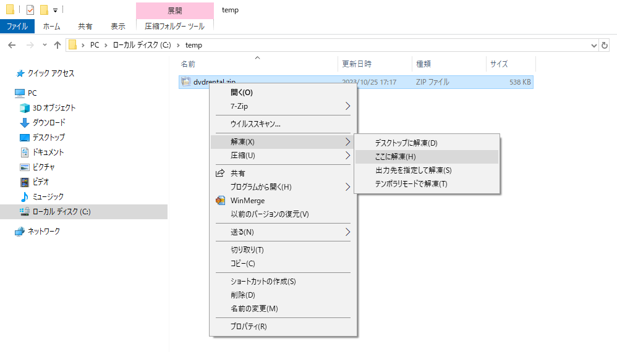
Task: Go back with the left arrow button
Action: pos(12,45)
